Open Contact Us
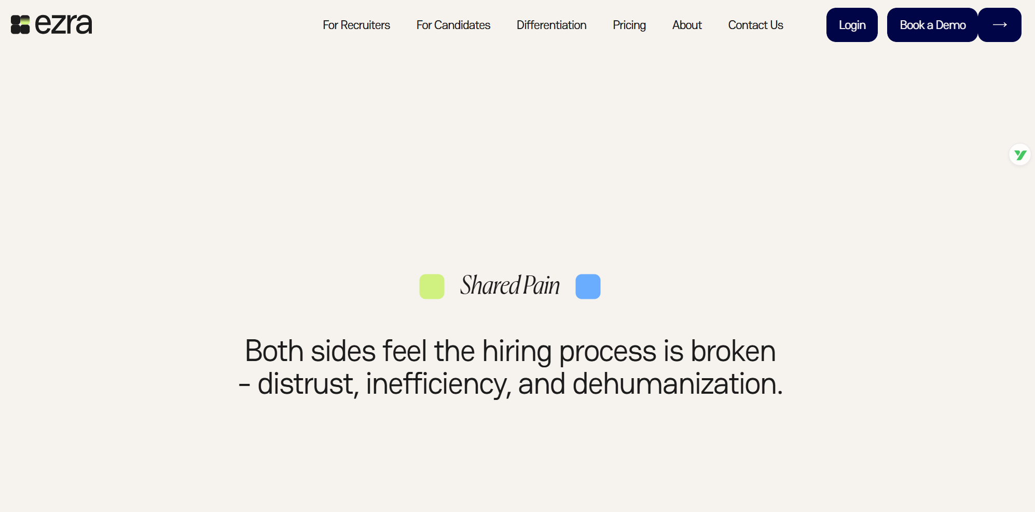1035x512 pixels. 755,25
